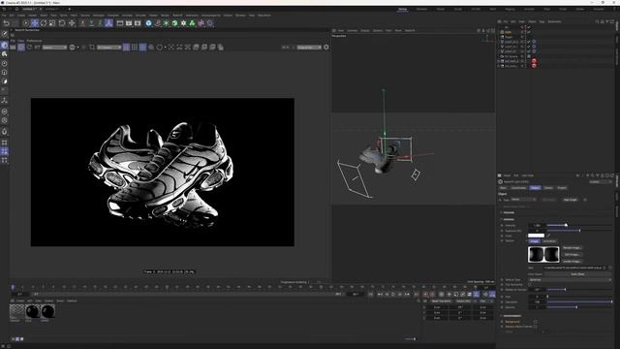Open the Texture Type dropdown
The width and height of the screenshot is (620, 349).
(x=570, y=280)
